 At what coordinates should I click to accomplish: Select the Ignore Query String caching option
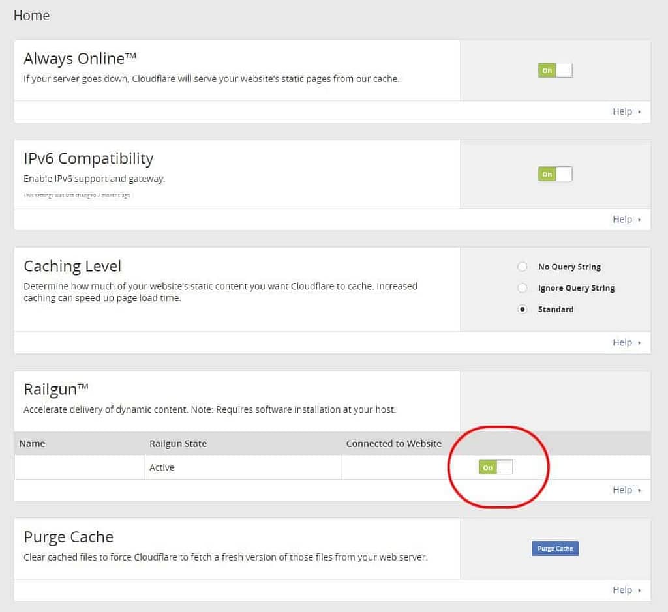click(523, 288)
